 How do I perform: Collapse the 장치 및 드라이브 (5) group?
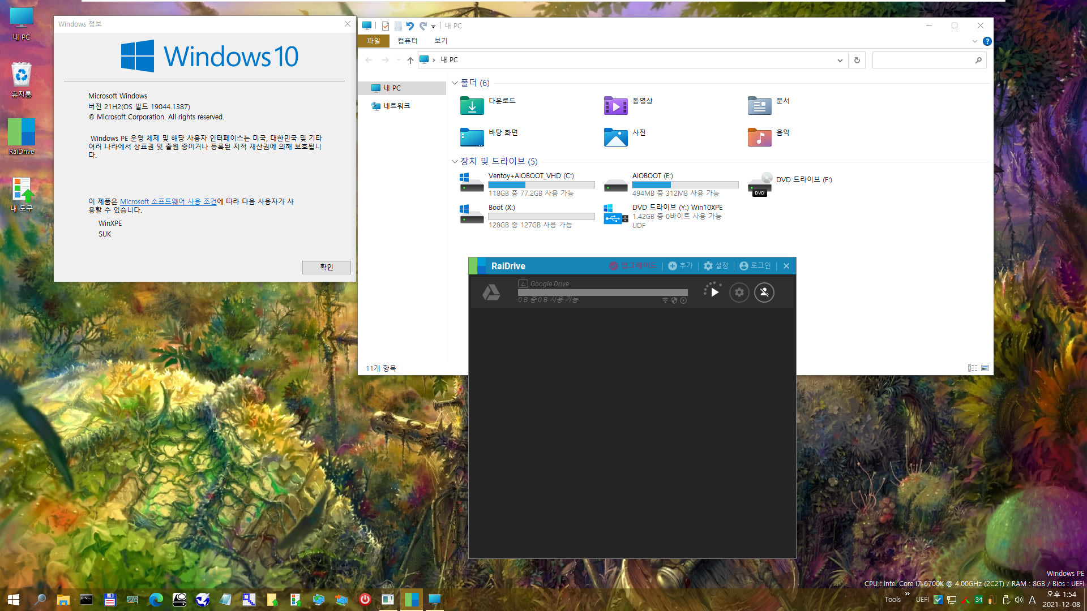coord(455,161)
